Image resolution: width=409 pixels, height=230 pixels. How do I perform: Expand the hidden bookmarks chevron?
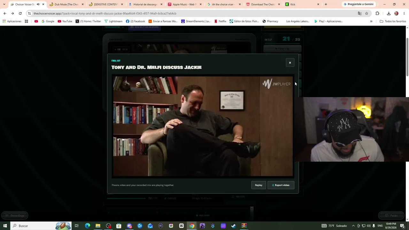coord(371,21)
